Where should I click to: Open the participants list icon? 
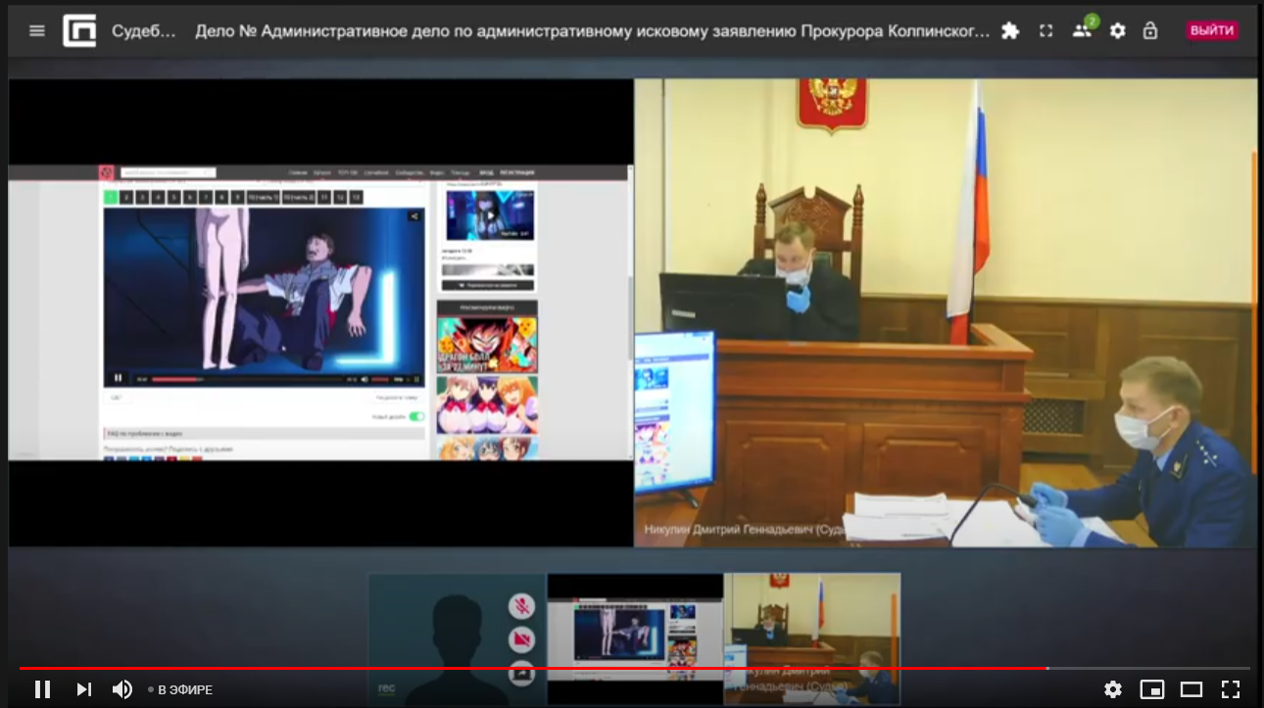click(x=1083, y=29)
